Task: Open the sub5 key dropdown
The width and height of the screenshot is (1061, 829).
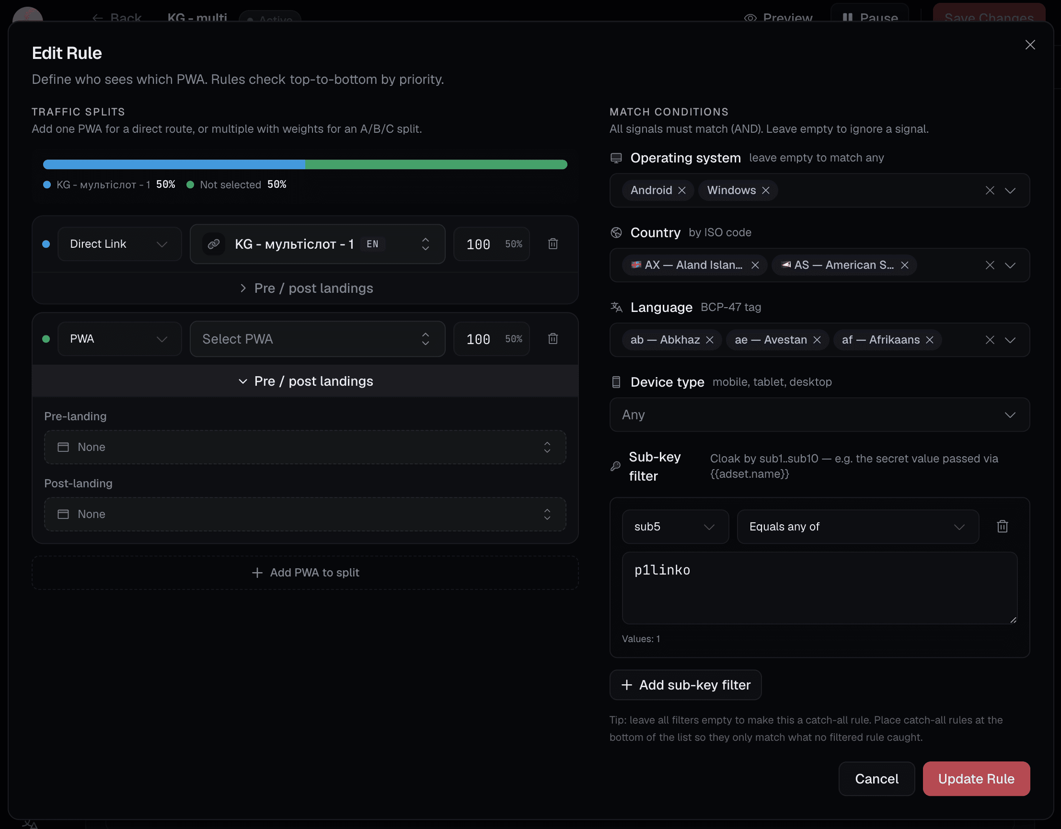Action: tap(675, 527)
